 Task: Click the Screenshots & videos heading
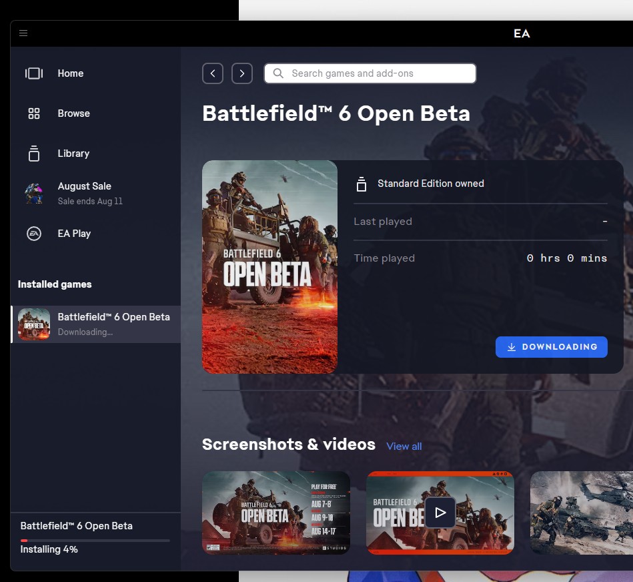[289, 445]
